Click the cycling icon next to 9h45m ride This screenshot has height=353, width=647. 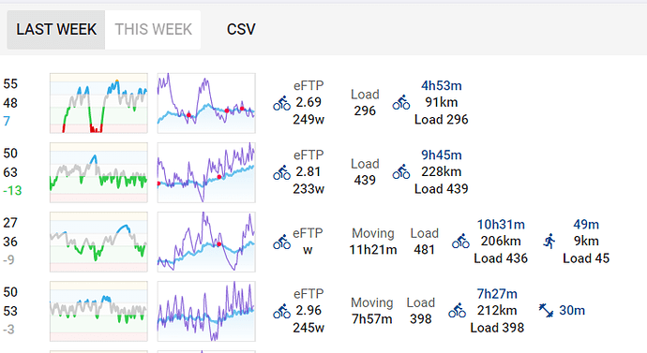coord(401,171)
